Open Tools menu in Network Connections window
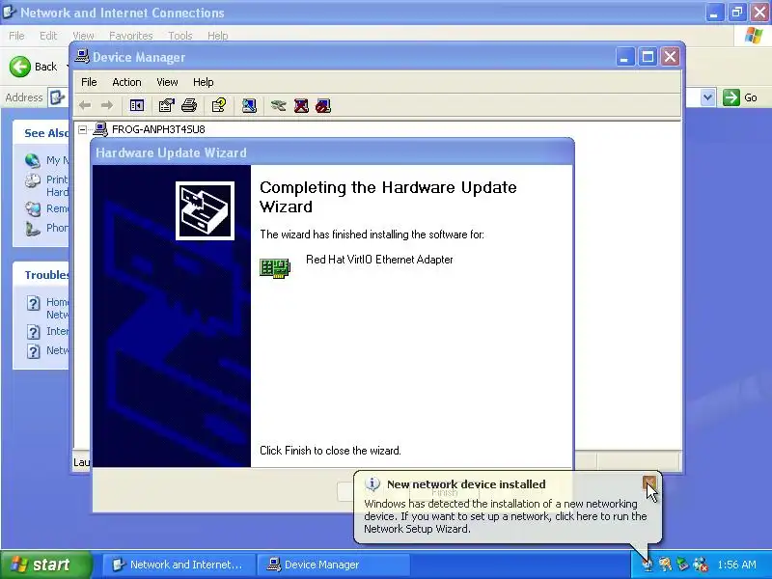Screen dimensions: 772x579 click(179, 36)
